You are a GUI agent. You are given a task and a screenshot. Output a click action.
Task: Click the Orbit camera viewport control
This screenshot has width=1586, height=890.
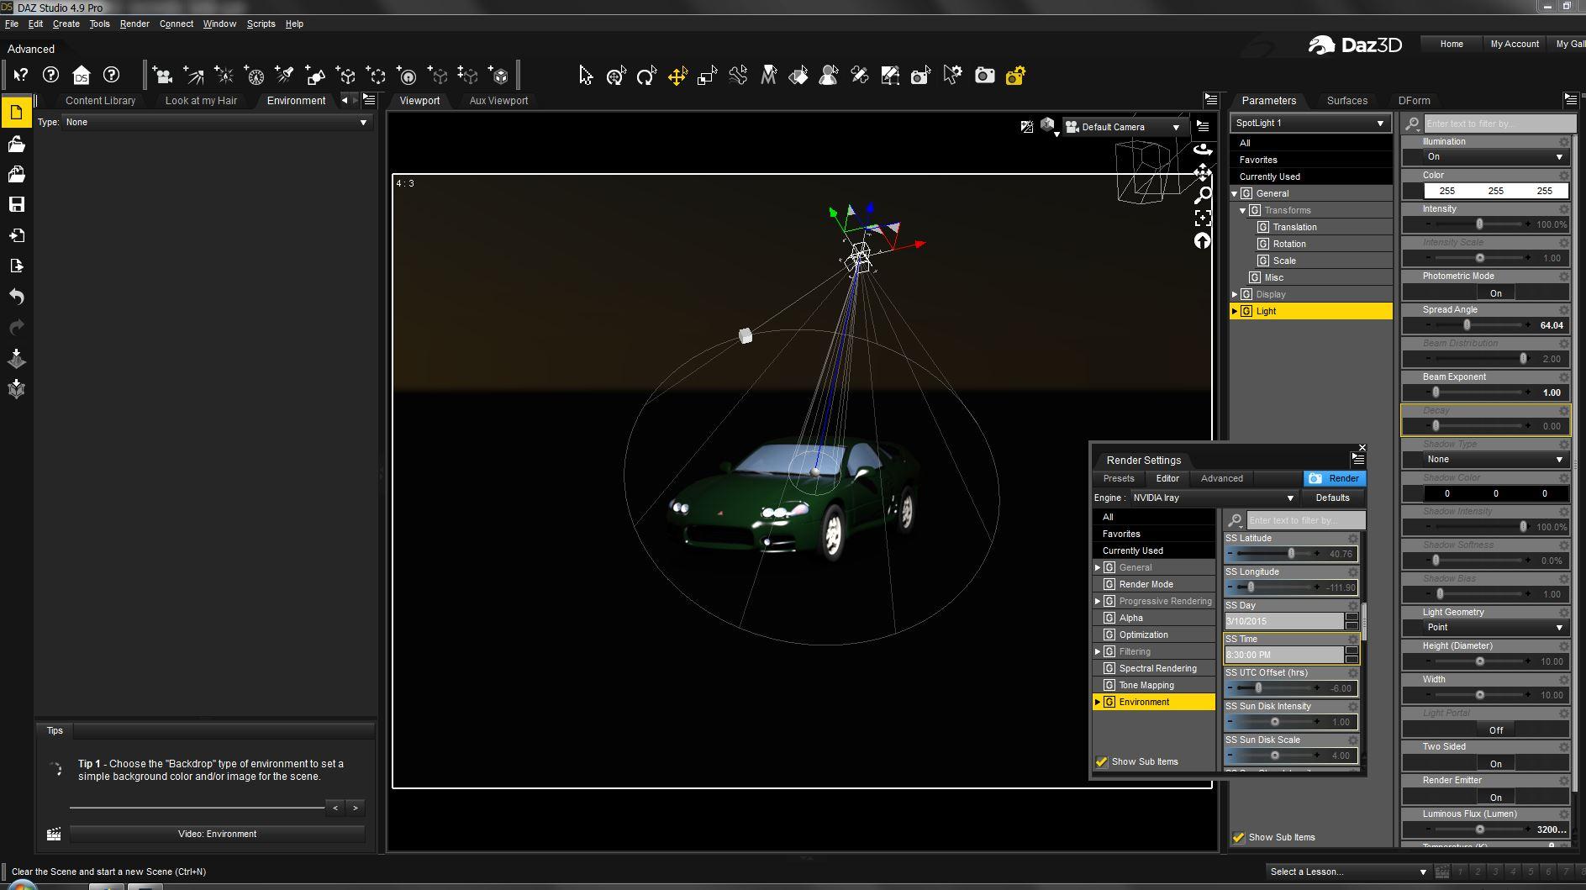point(1203,150)
